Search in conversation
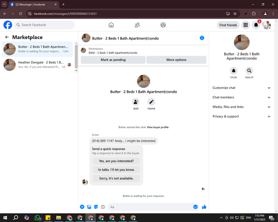278x222 pixels. click(x=249, y=70)
